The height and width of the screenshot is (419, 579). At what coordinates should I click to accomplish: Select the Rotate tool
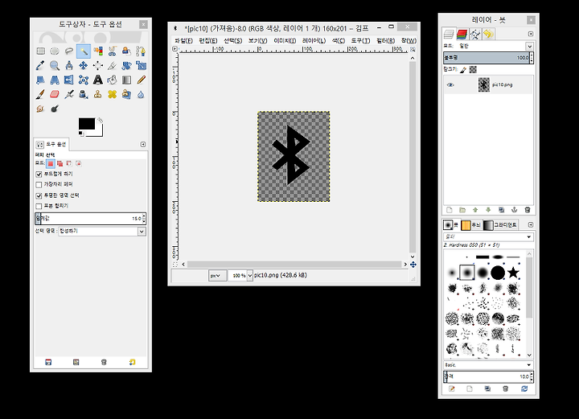[127, 65]
